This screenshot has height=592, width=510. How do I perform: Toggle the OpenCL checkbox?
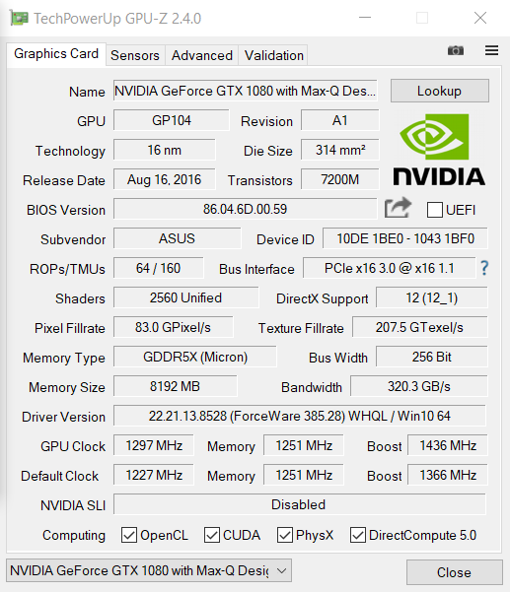pyautogui.click(x=129, y=535)
